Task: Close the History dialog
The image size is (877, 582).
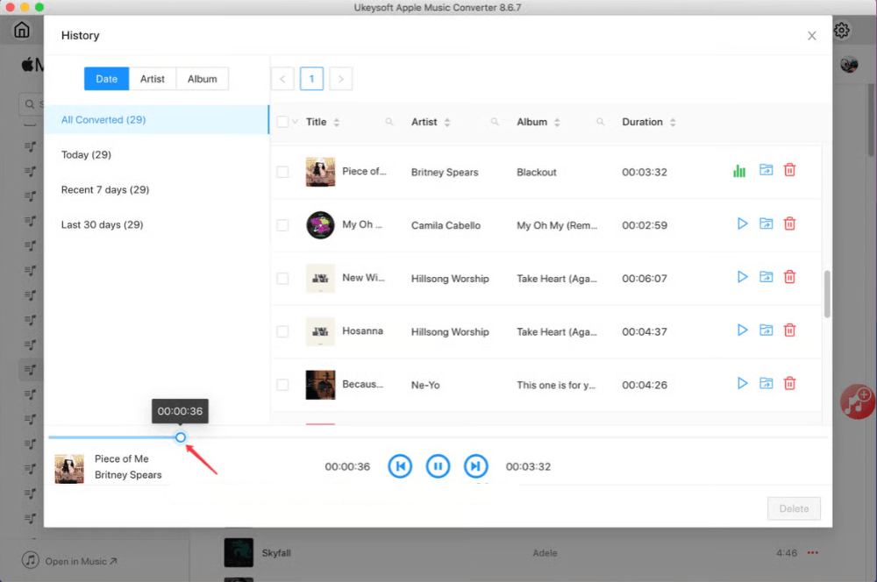Action: [811, 36]
